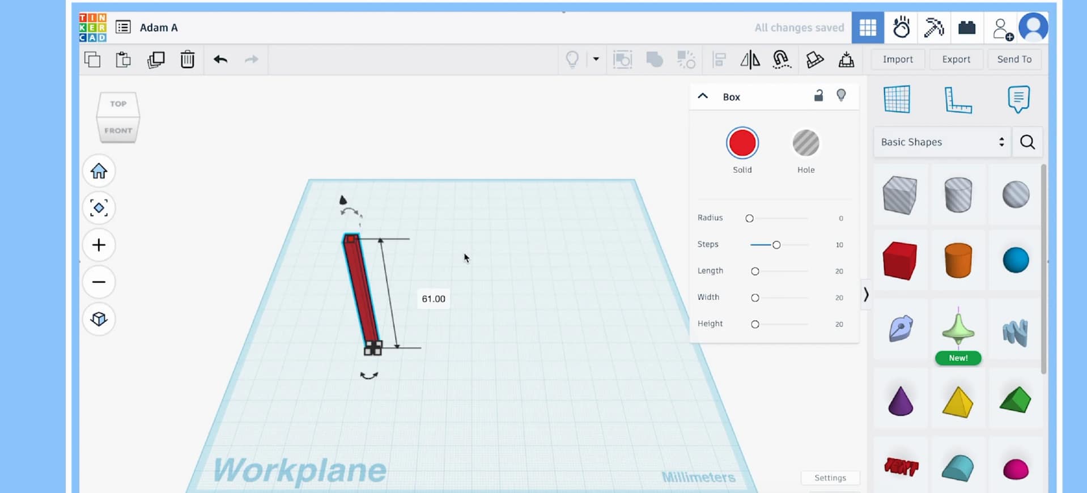
Task: Open the Ruler panel icon
Action: coord(958,100)
